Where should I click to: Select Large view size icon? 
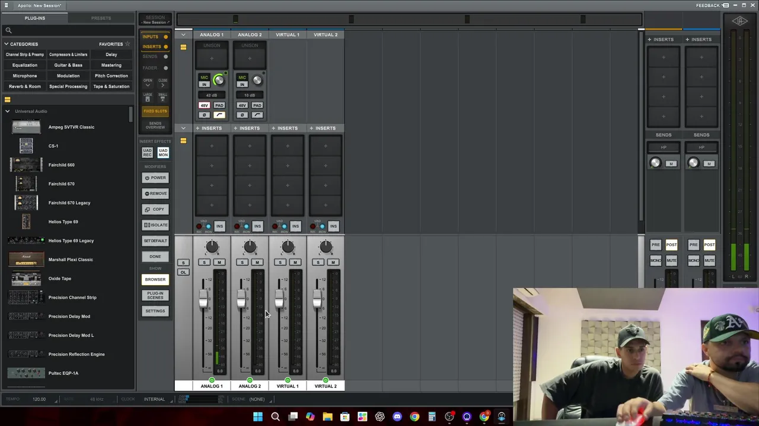coord(148,97)
